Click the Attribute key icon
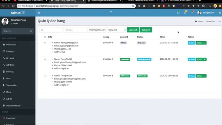Viewport: 222px width, 125px height. point(4,65)
